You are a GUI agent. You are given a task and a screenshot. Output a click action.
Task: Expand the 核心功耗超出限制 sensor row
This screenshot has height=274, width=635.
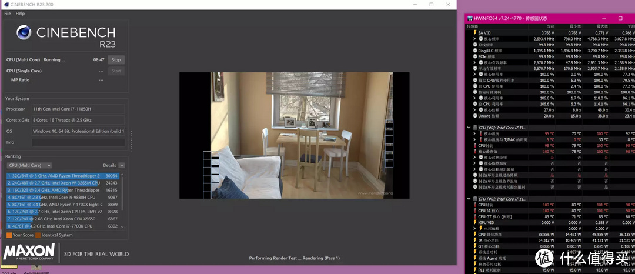474,169
